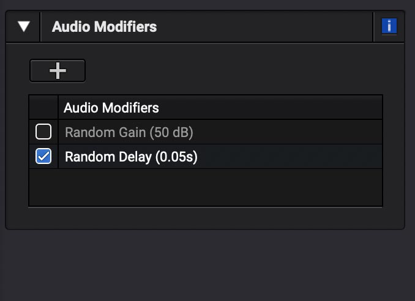
Task: Click the blank checkbox column header cell
Action: pos(43,108)
